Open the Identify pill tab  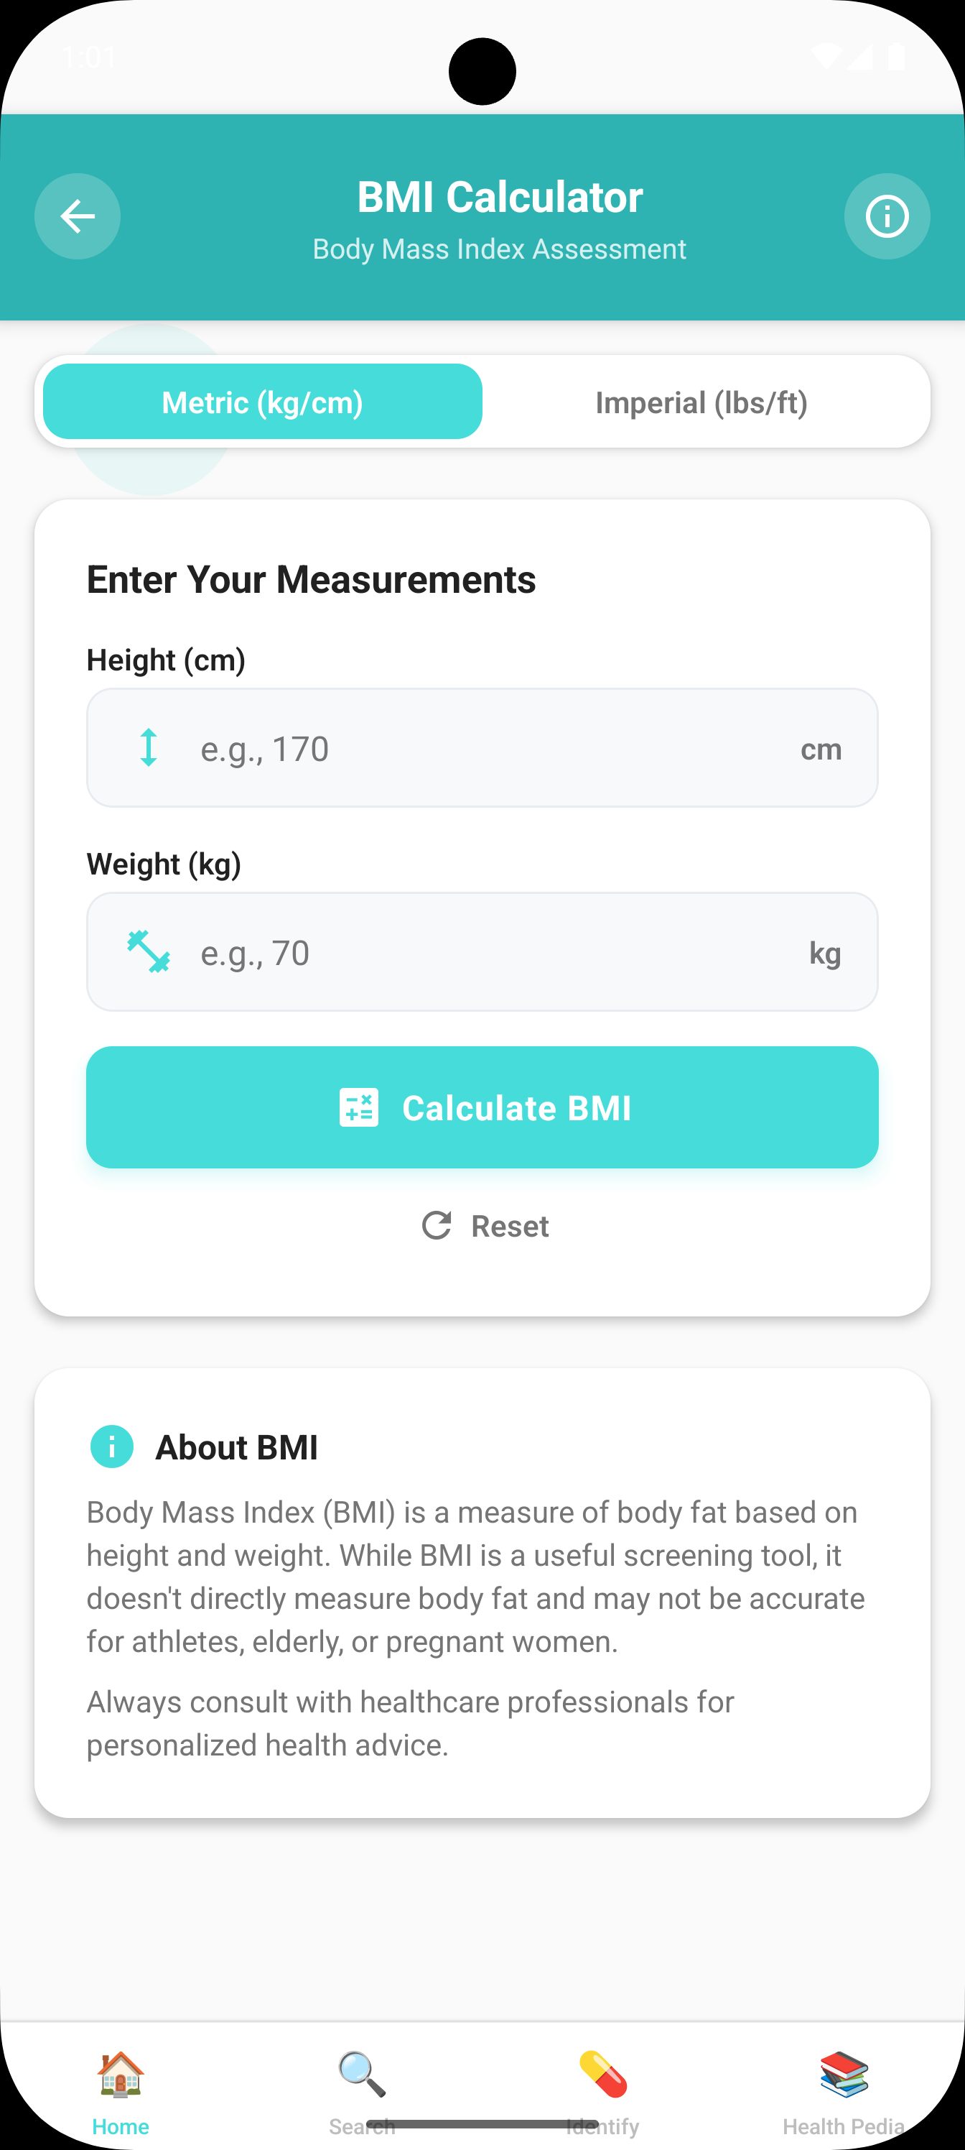[x=603, y=2075]
